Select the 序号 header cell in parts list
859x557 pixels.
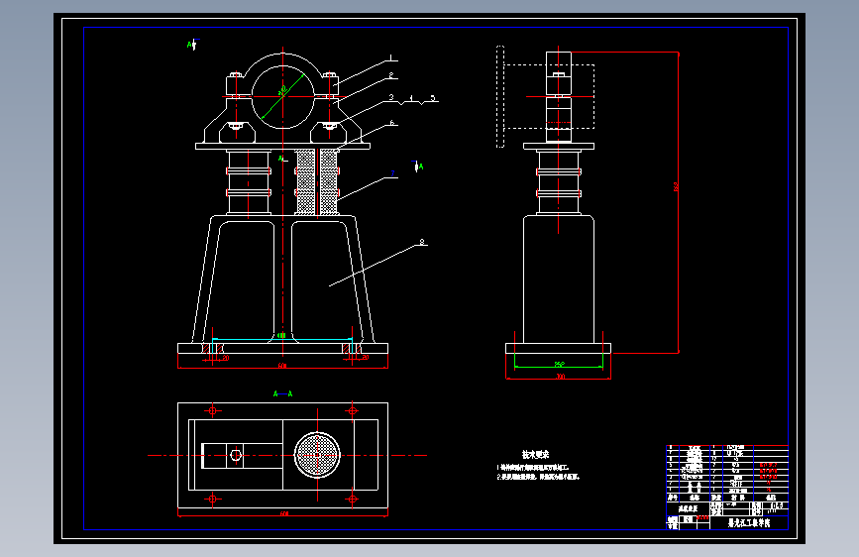(x=672, y=498)
